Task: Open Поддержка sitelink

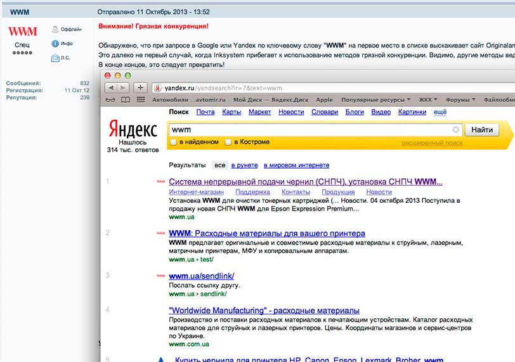Action: pos(252,192)
